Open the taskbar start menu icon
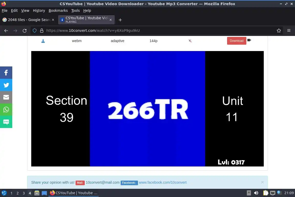Image resolution: width=295 pixels, height=197 pixels. click(x=4, y=193)
